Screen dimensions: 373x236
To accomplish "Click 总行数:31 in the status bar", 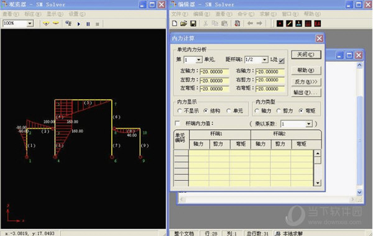I will point(257,234).
